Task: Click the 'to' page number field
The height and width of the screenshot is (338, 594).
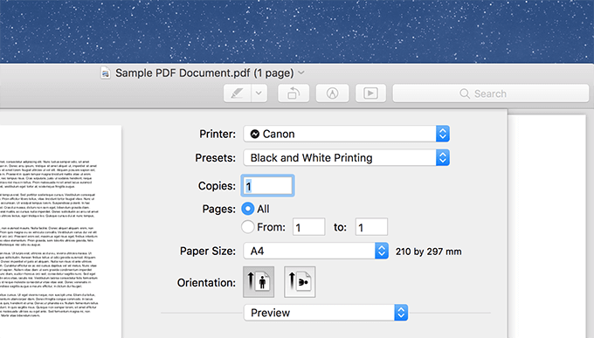Action: coord(371,227)
